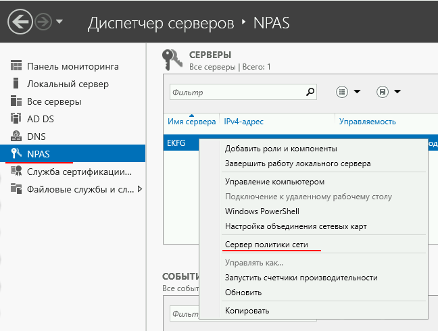The height and width of the screenshot is (331, 438).
Task: Click the Все серверы icon
Action: tap(17, 101)
